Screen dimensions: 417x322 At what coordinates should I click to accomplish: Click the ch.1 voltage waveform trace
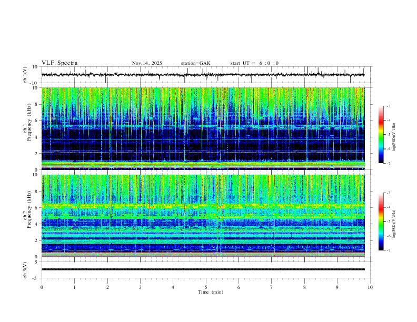tap(203, 75)
